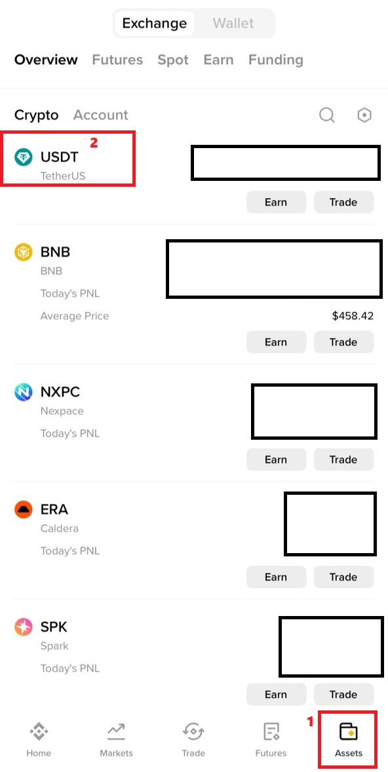Switch to the Account sub-tab

coord(100,115)
